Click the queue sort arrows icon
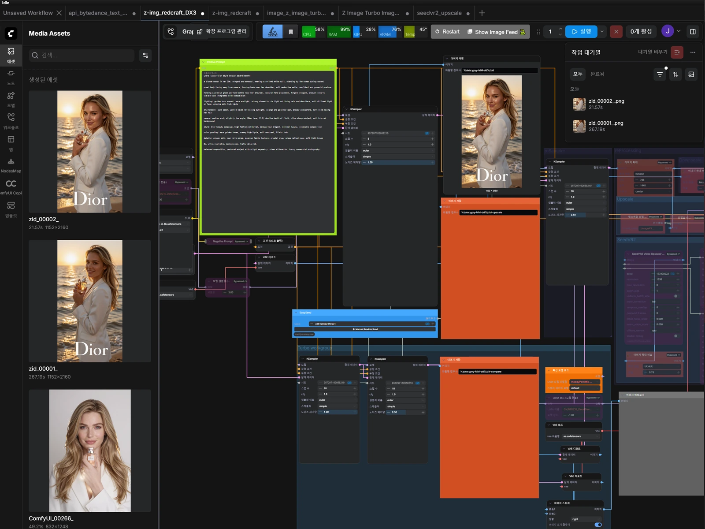 pyautogui.click(x=675, y=74)
